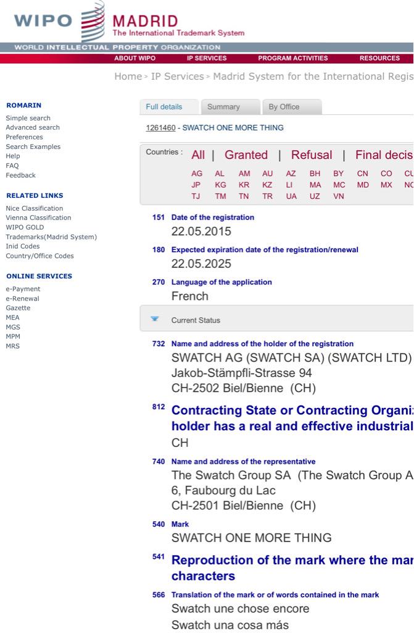This screenshot has width=414, height=633.
Task: Select country code AG
Action: click(197, 174)
